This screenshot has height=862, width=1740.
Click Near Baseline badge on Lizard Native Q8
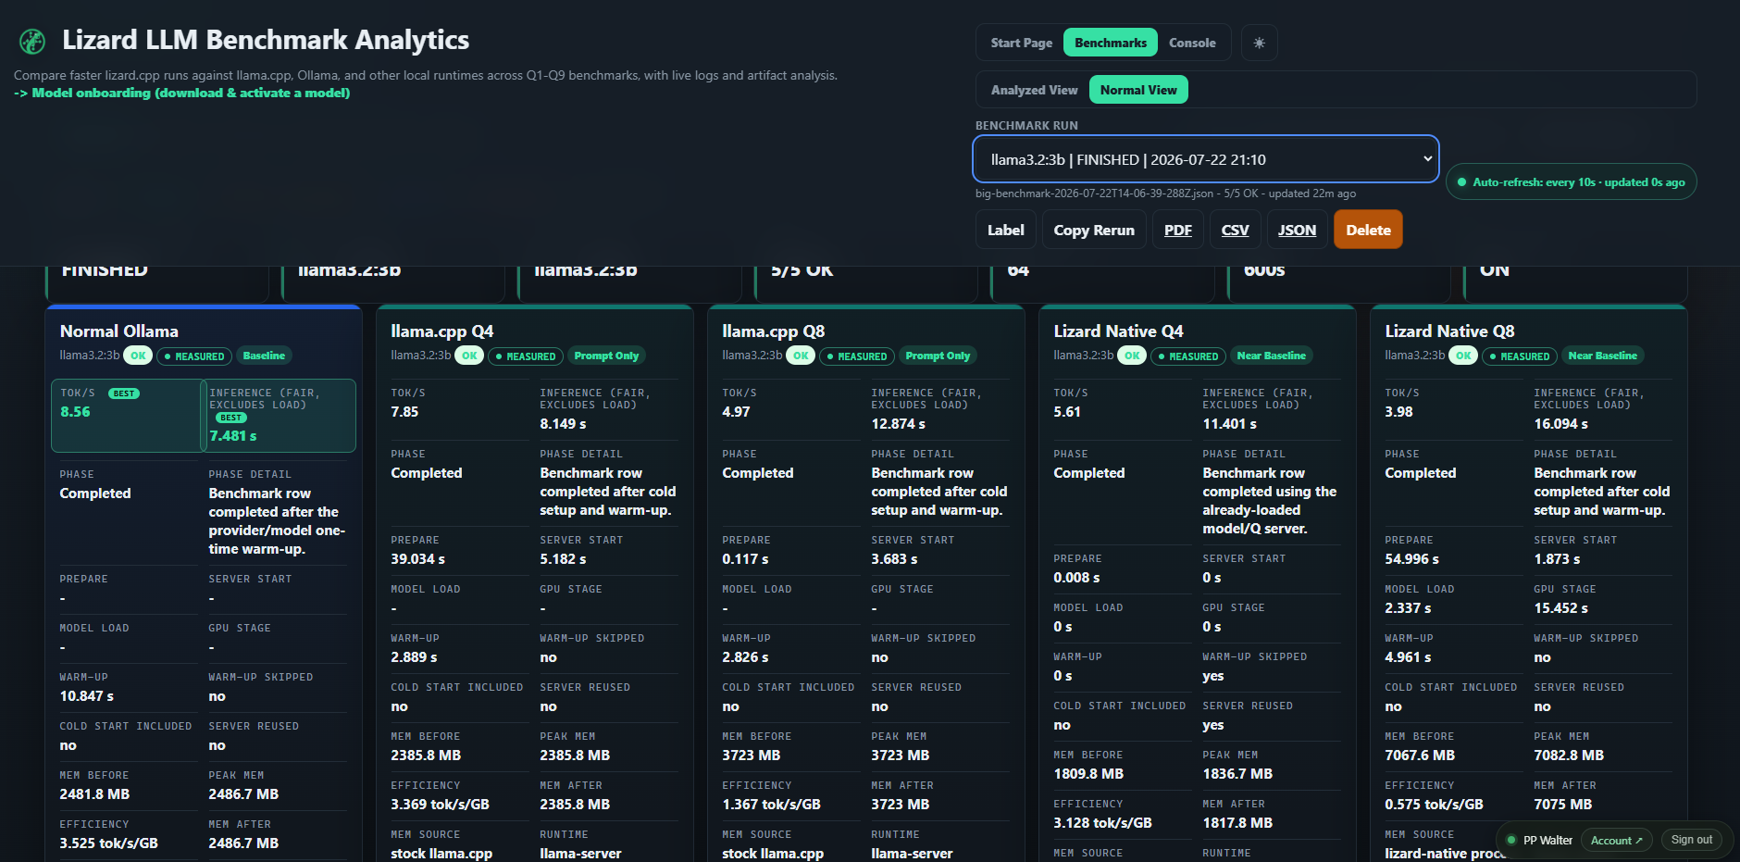1602,356
